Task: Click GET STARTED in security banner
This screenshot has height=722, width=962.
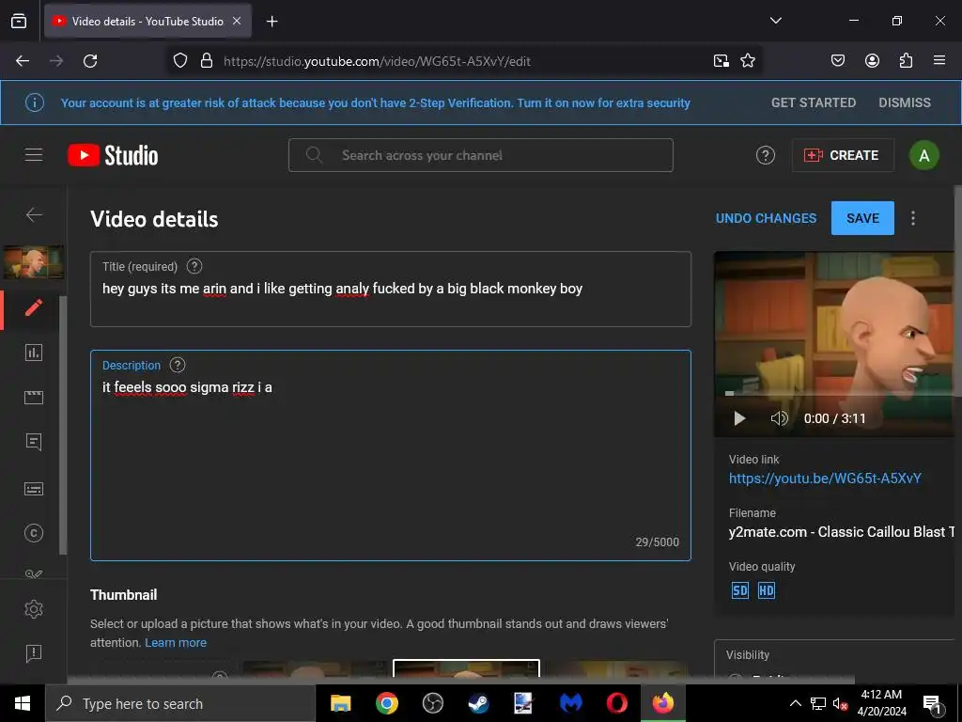Action: (x=814, y=102)
